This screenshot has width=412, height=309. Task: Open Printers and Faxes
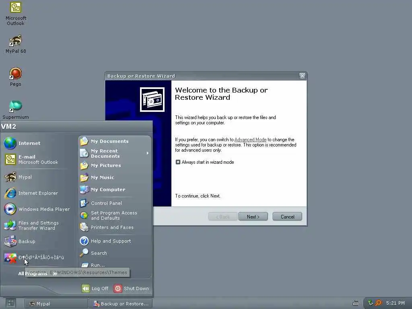click(115, 227)
